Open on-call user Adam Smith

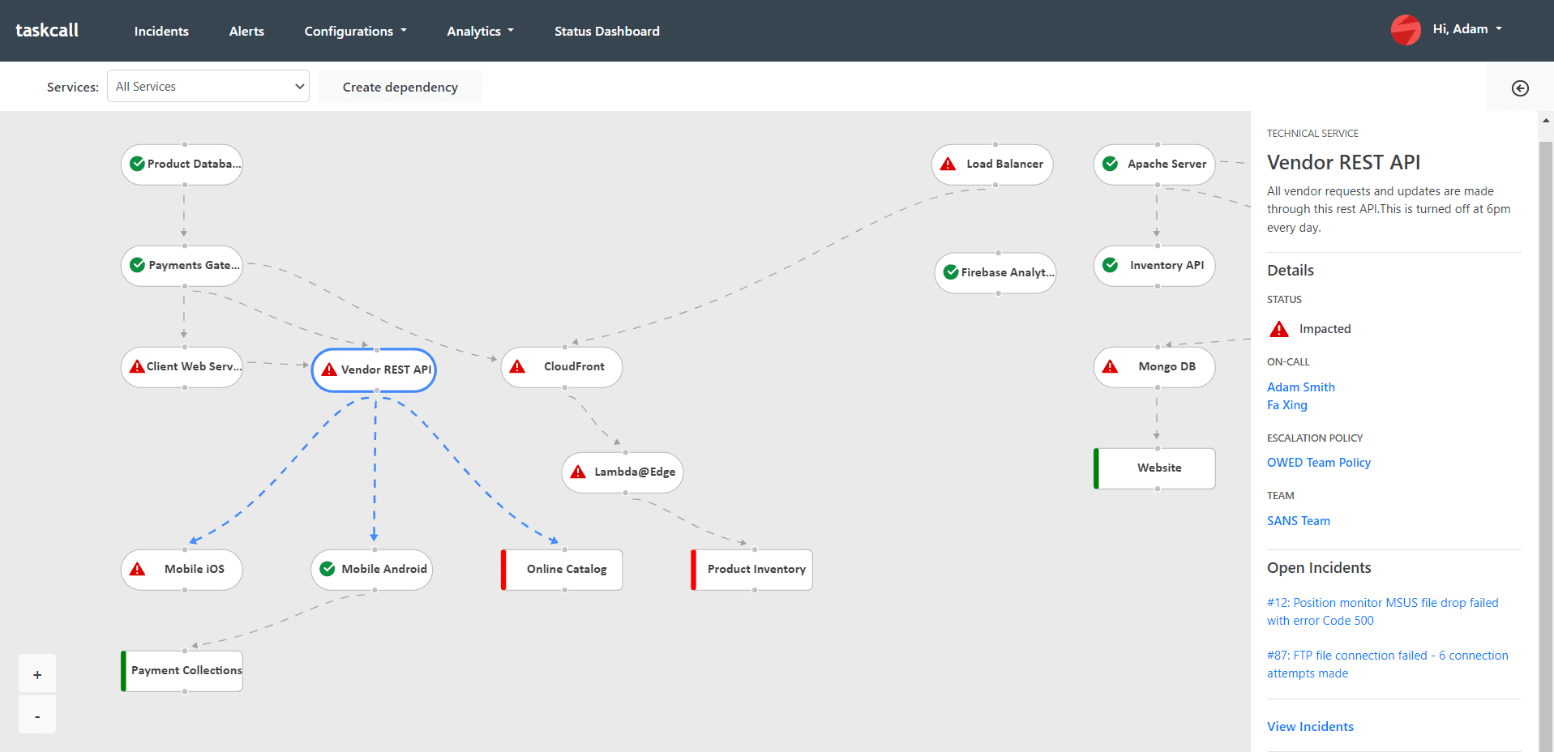click(x=1301, y=387)
